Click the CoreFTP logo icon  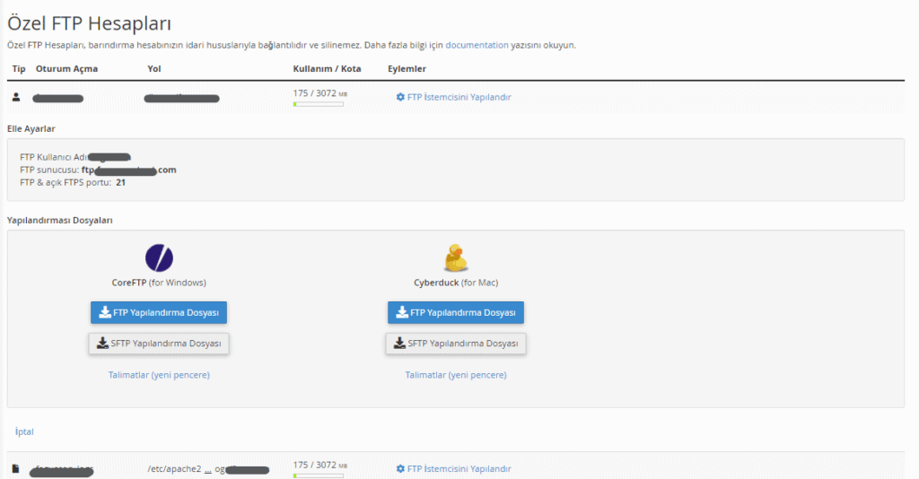[x=159, y=257]
